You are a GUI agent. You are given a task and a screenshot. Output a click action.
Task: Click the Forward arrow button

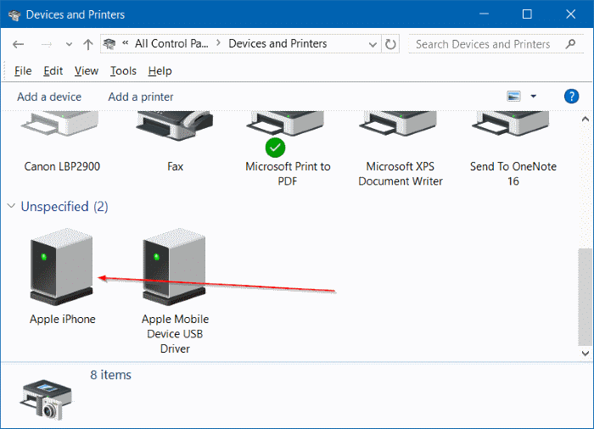point(47,44)
